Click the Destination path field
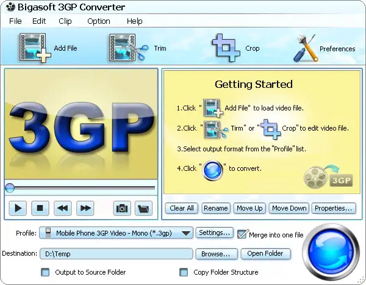The width and height of the screenshot is (366, 285). point(117,254)
